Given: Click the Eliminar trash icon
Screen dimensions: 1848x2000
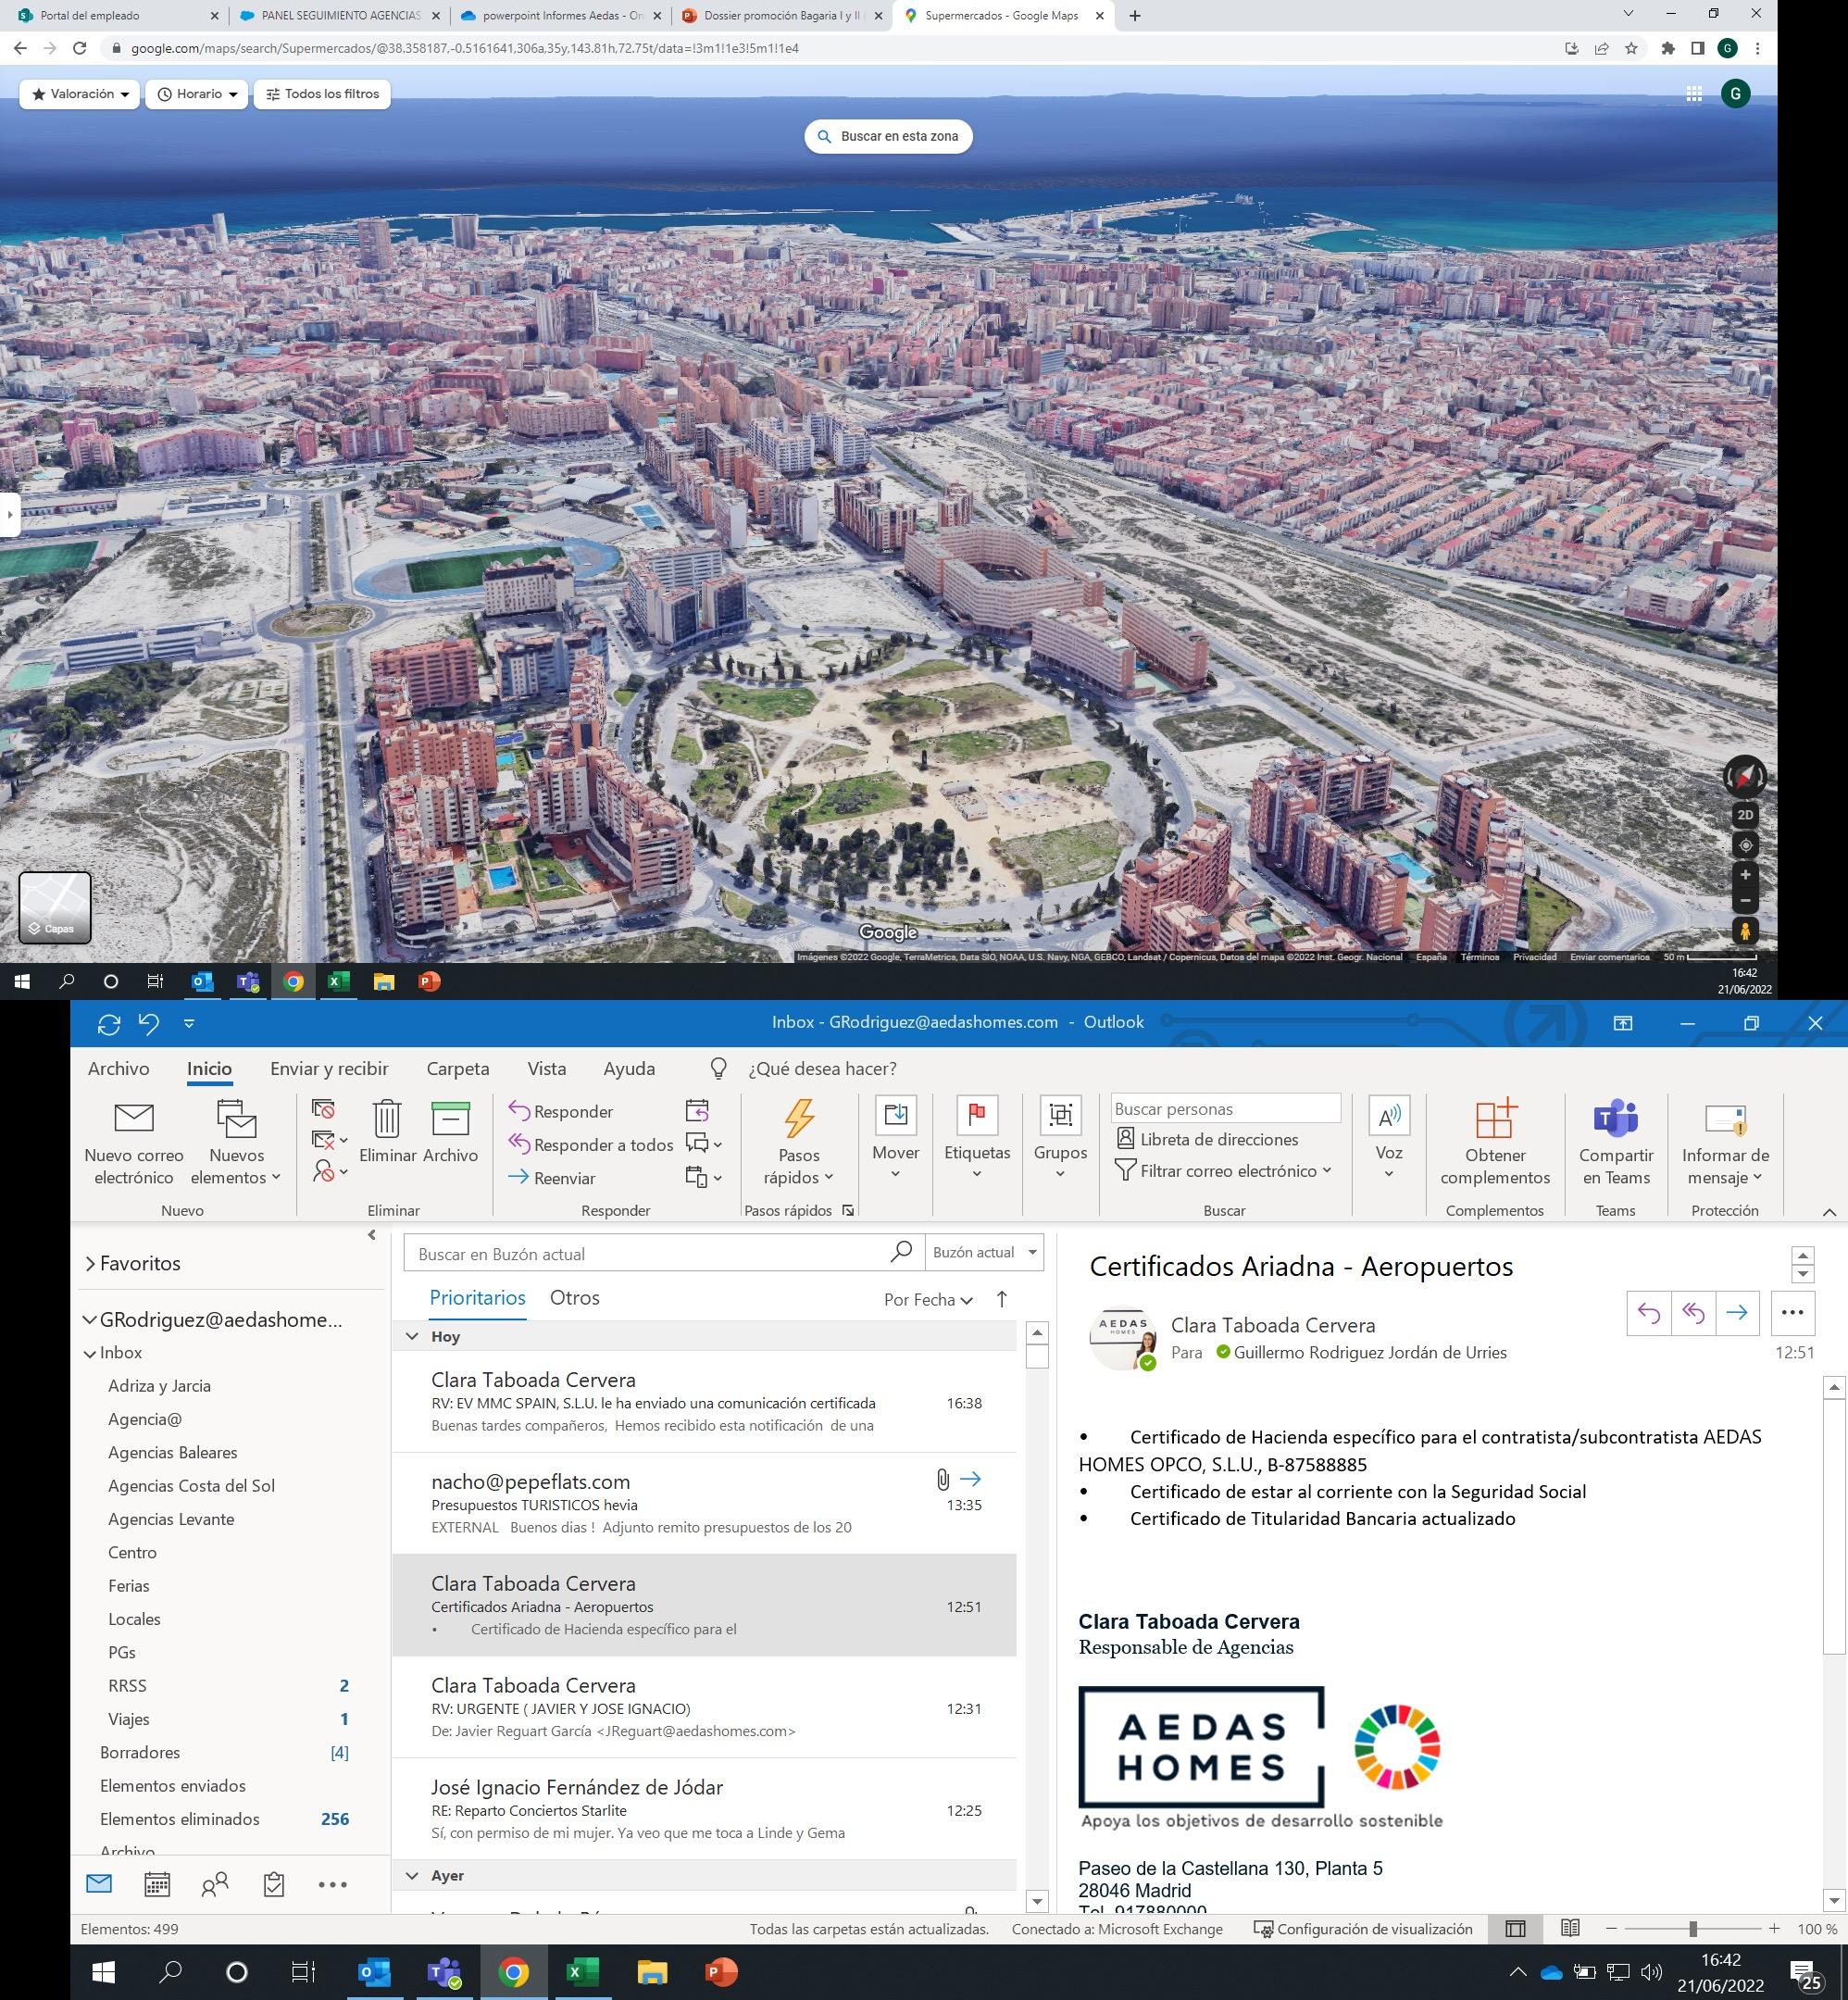Looking at the screenshot, I should pyautogui.click(x=387, y=1119).
